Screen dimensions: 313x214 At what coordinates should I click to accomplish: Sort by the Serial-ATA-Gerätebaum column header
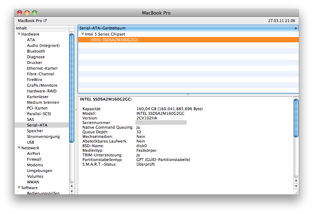pyautogui.click(x=188, y=28)
